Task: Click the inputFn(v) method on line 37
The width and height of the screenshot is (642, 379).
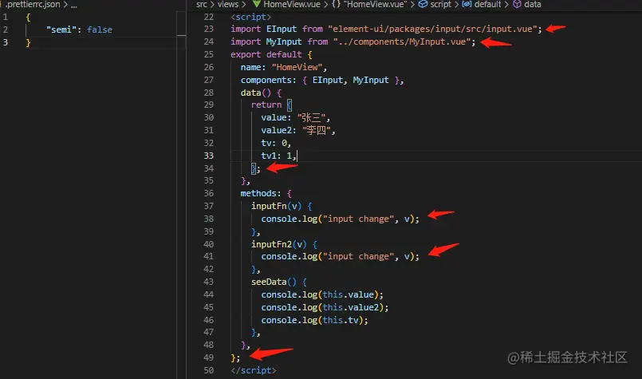Action: [277, 206]
